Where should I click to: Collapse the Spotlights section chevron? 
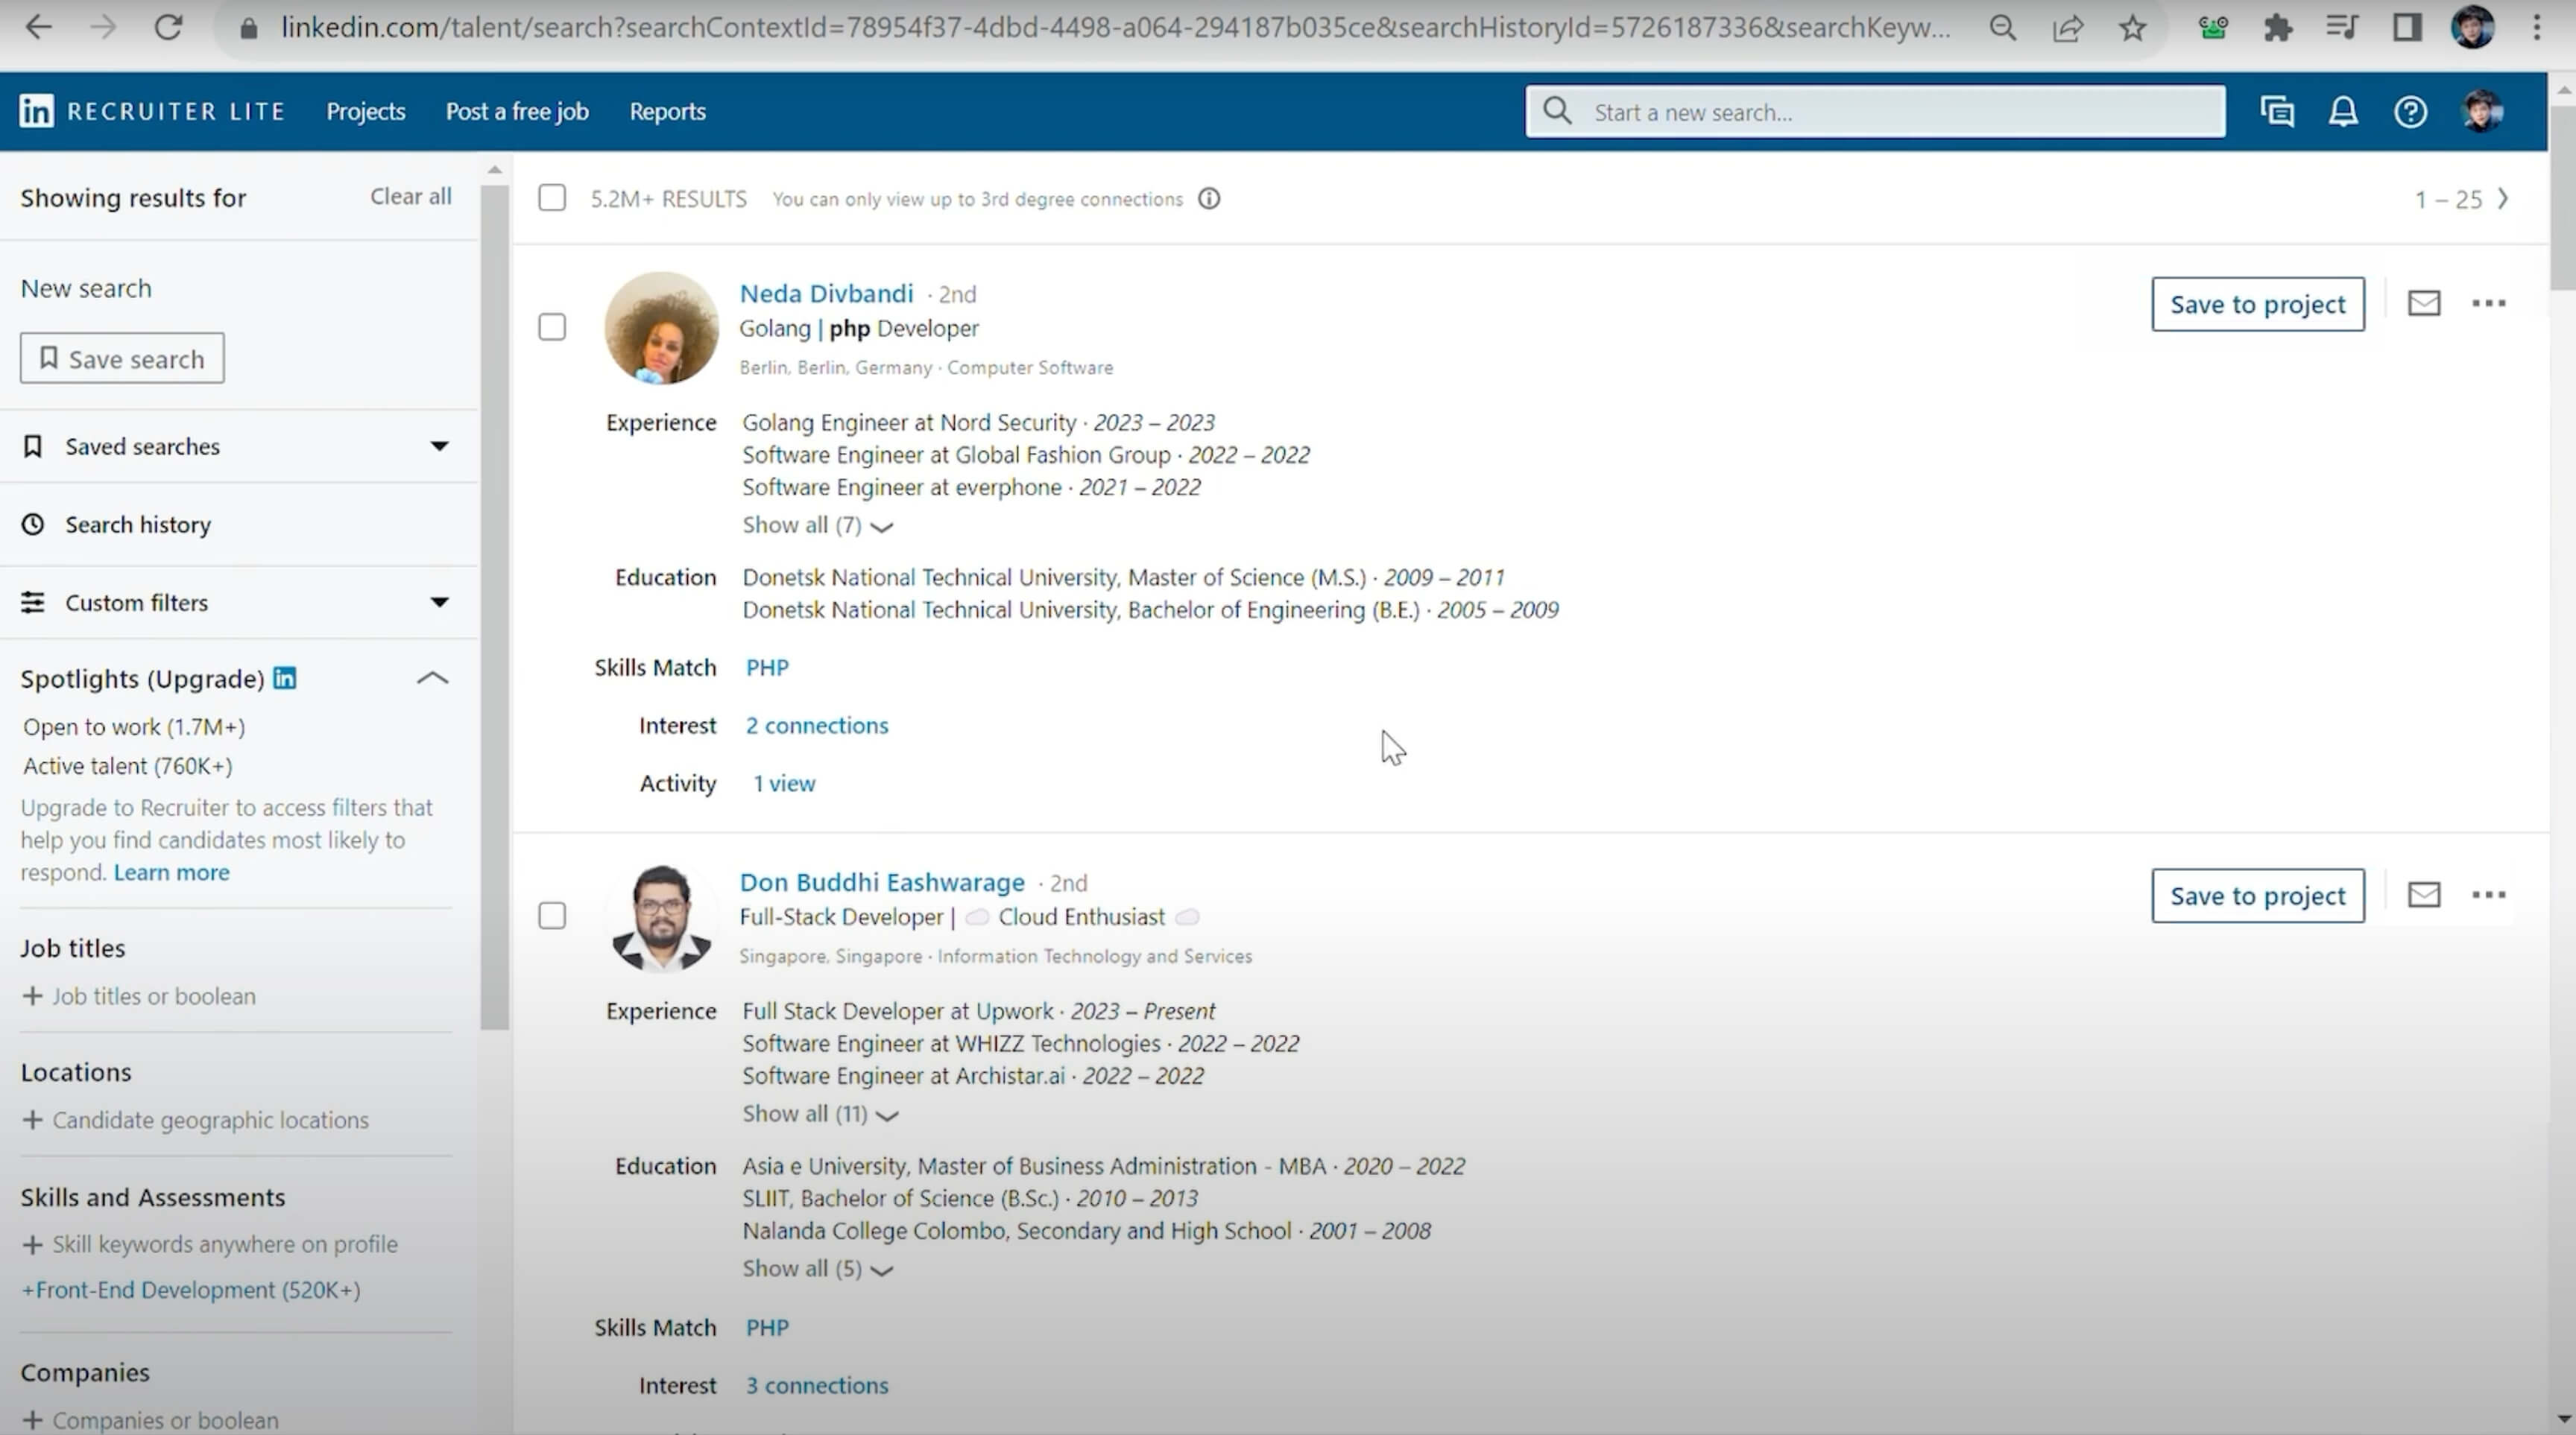click(x=432, y=679)
